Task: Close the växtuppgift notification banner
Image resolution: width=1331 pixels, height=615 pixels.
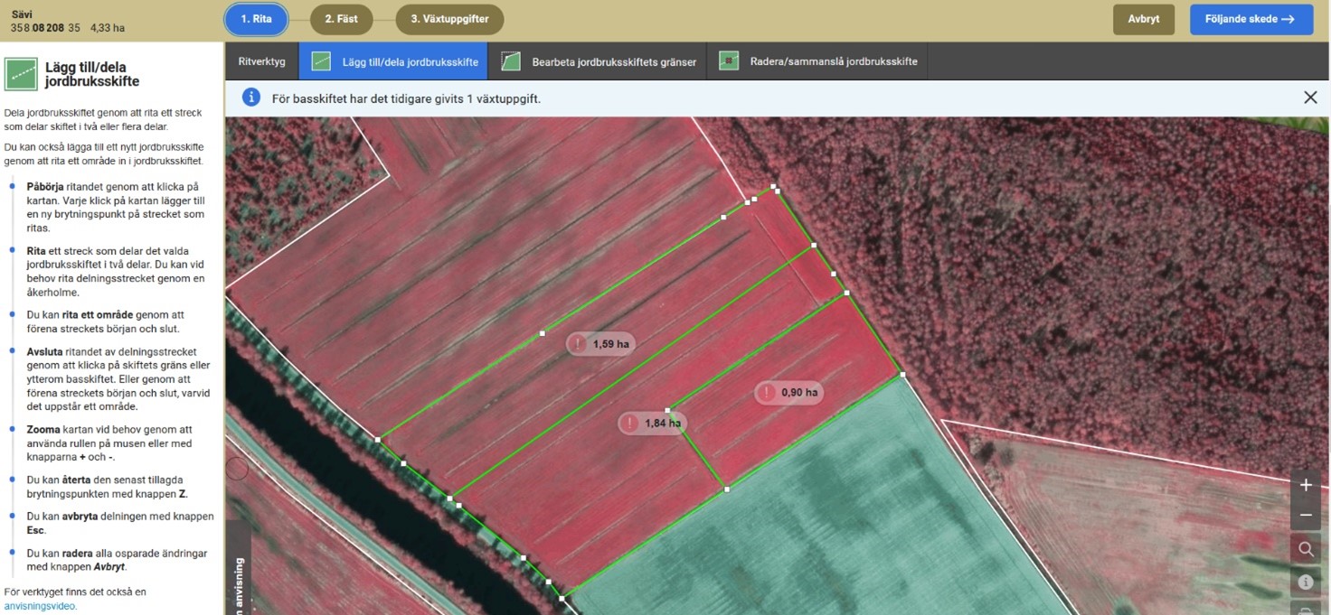Action: point(1310,98)
